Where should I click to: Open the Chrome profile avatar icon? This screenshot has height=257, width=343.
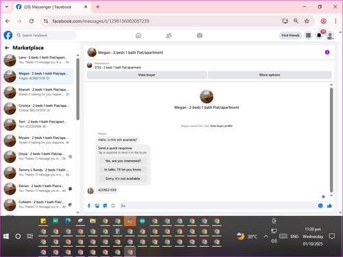click(323, 21)
